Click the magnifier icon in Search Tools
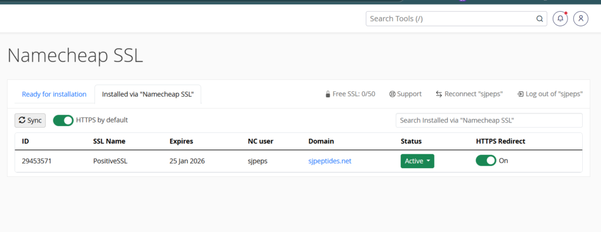Image resolution: width=601 pixels, height=232 pixels. pos(539,19)
